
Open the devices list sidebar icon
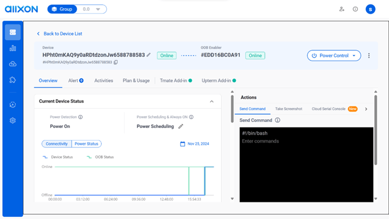click(12, 32)
